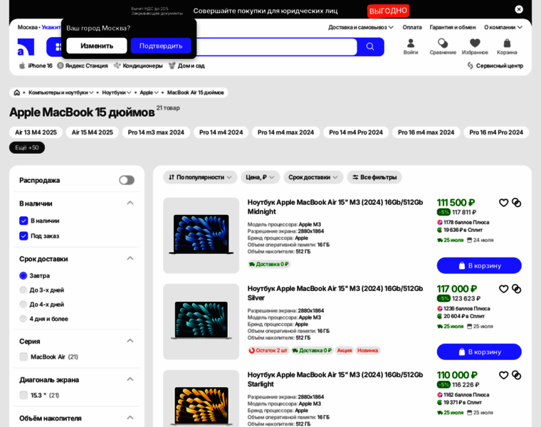Uncheck the В наличии checkbox
Screen dimensions: 541x427
point(23,221)
